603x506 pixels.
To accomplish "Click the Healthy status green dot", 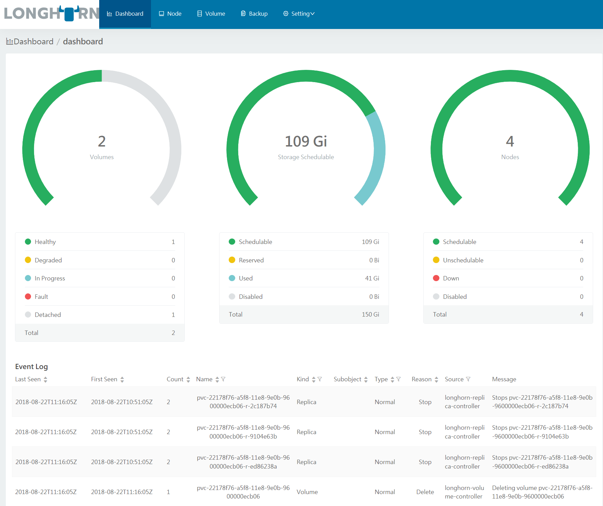I will pyautogui.click(x=28, y=242).
